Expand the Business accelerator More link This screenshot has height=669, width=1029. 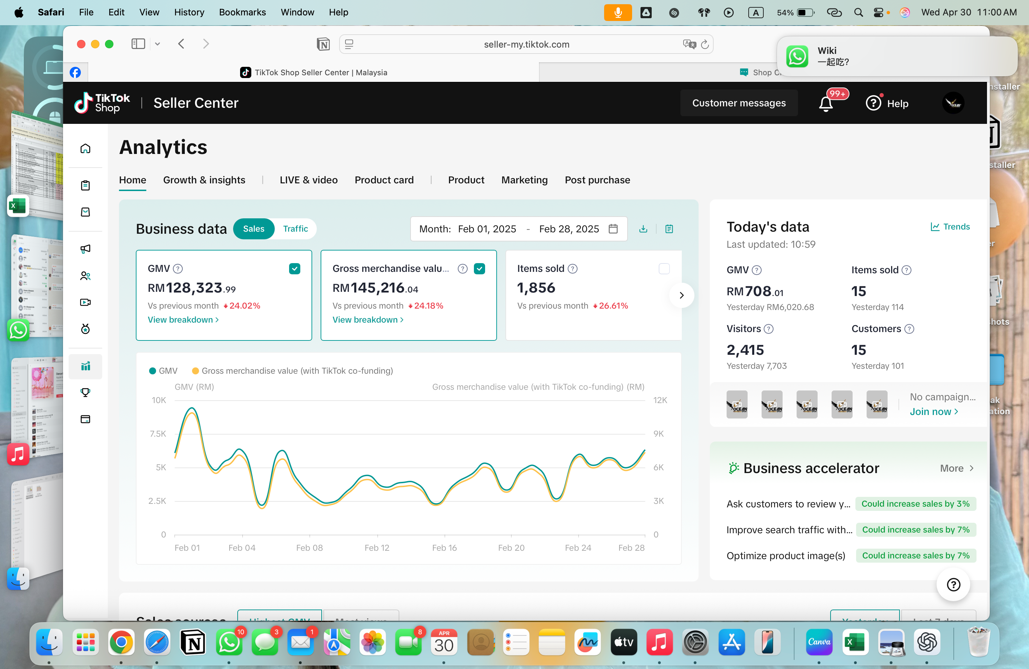(957, 469)
